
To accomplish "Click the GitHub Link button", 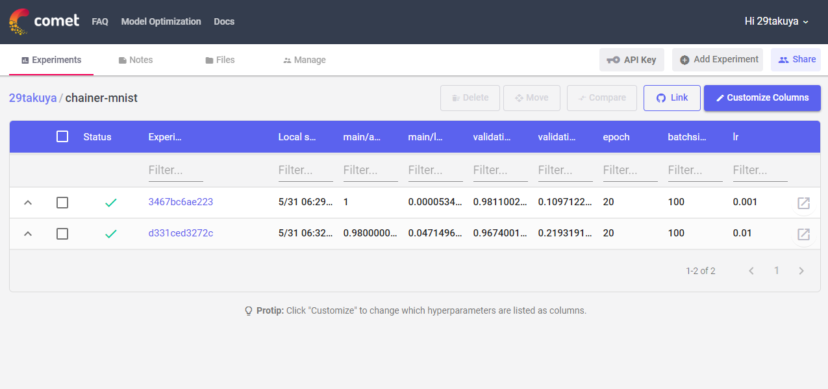I will point(671,97).
